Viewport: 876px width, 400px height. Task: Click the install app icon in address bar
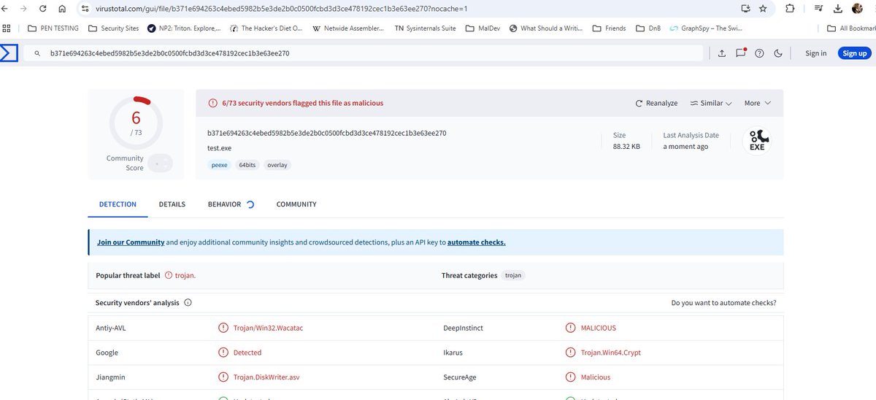745,9
